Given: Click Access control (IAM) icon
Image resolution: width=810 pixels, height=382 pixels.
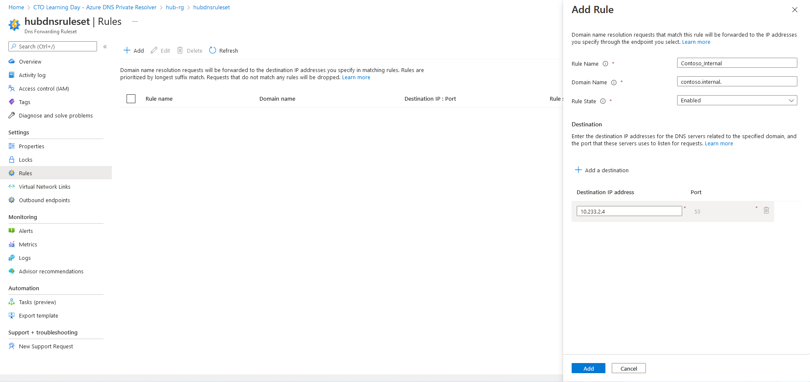Looking at the screenshot, I should (x=12, y=88).
